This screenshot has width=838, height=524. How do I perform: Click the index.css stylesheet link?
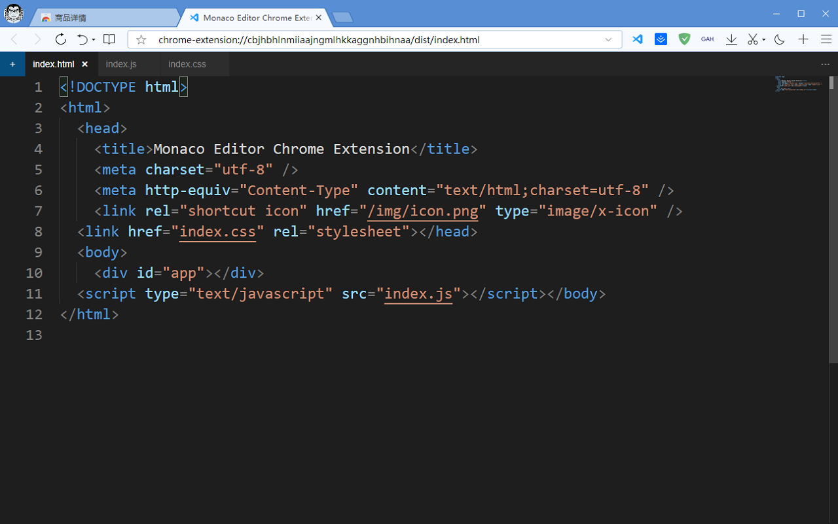pyautogui.click(x=217, y=231)
